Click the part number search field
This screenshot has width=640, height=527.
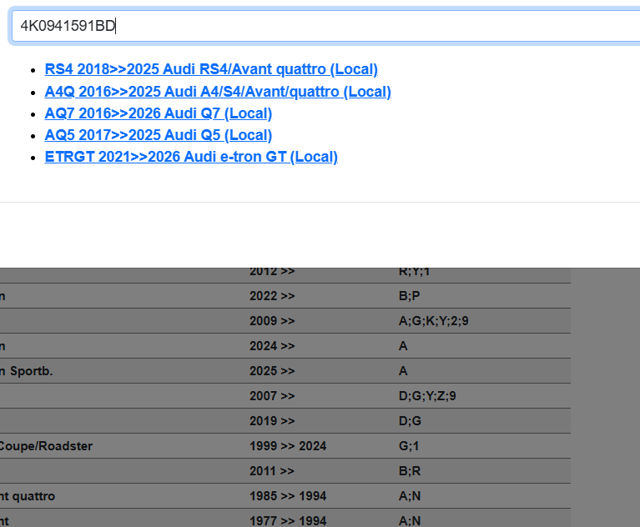325,26
